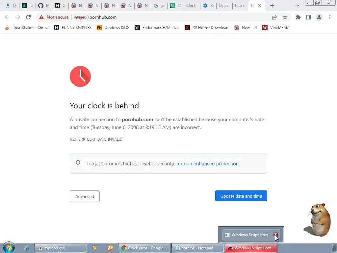The width and height of the screenshot is (337, 253).
Task: Click NET::ERR_CERT_DATE_INVALID error code
Action: pyautogui.click(x=96, y=139)
